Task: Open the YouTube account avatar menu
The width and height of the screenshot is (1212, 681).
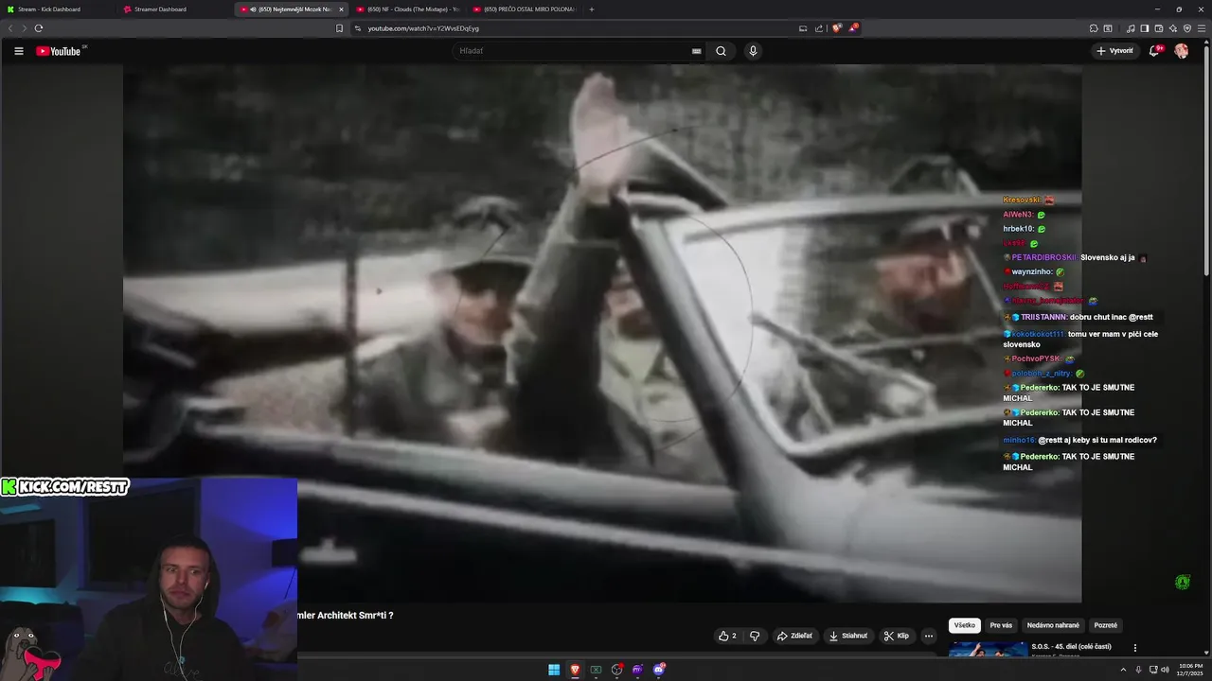Action: click(x=1181, y=51)
